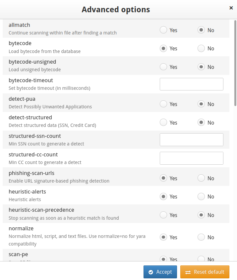Set allmatch to Yes
This screenshot has width=237, height=280.
pyautogui.click(x=163, y=30)
